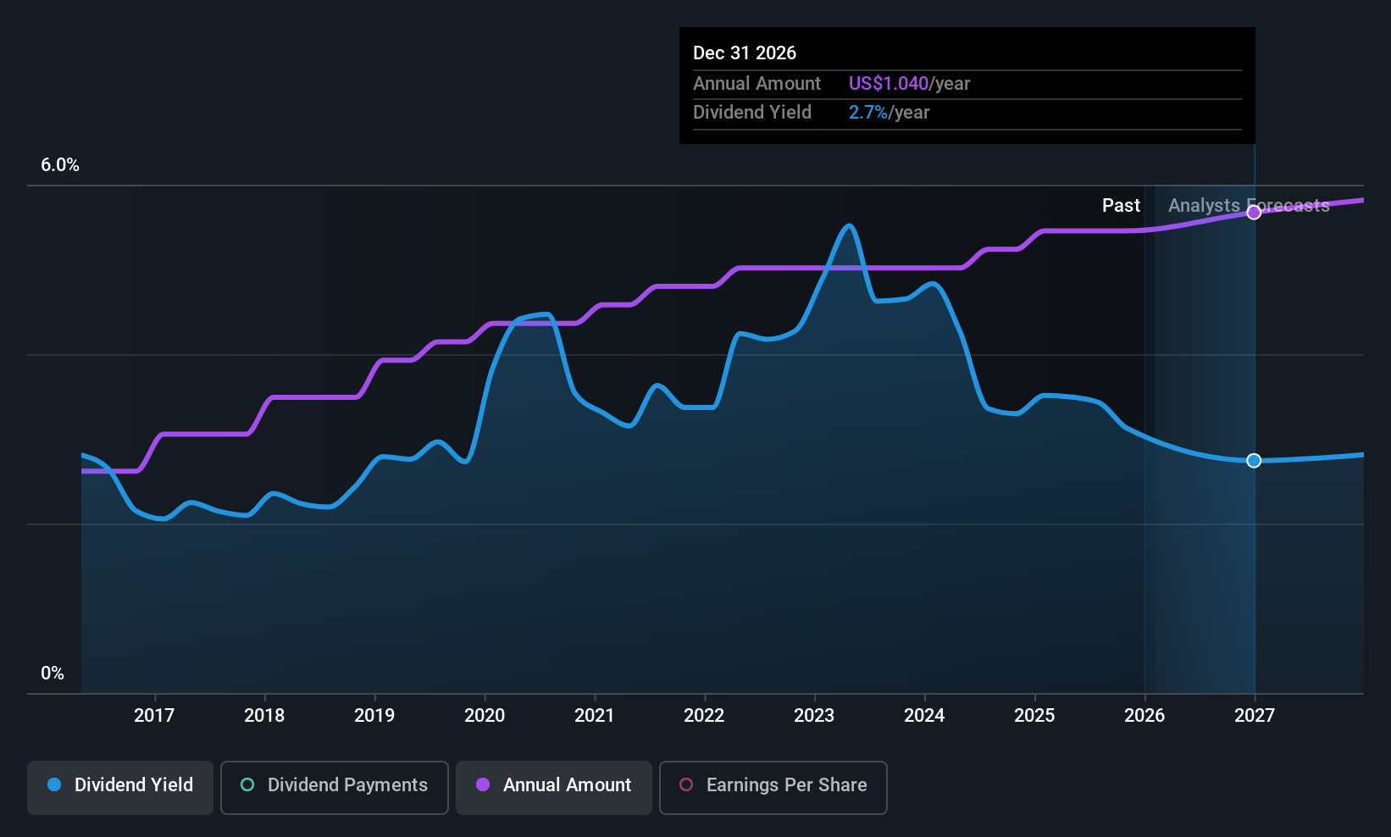The image size is (1391, 837).
Task: Click the 2023 x-axis label
Action: point(814,715)
